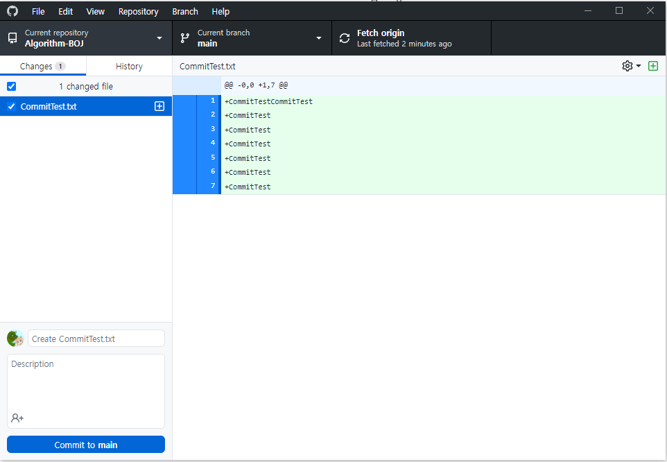The image size is (667, 462).
Task: Focus the commit summary input field
Action: pos(96,339)
